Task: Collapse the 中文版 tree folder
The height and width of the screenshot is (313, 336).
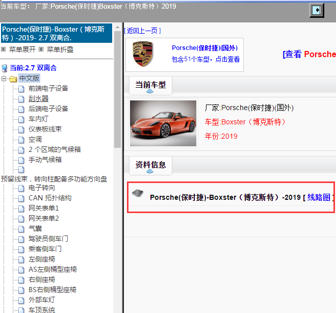Action: click(4, 79)
